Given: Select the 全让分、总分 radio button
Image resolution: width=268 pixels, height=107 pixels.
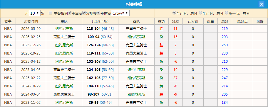Looking at the screenshot, I should point(174,13).
